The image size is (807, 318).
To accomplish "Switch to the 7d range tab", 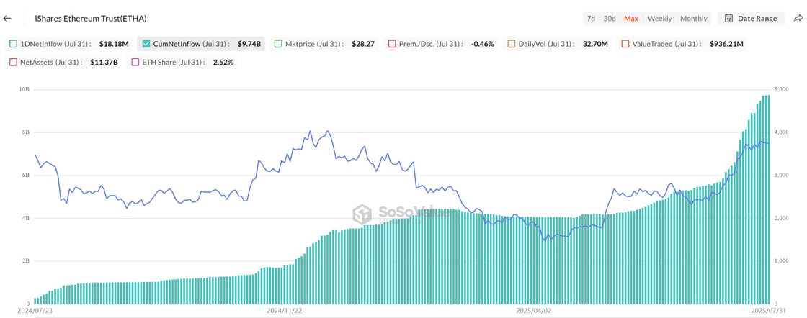I will 591,19.
